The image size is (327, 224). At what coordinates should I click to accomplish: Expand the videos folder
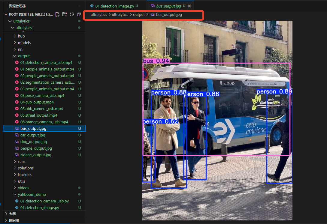44,188
